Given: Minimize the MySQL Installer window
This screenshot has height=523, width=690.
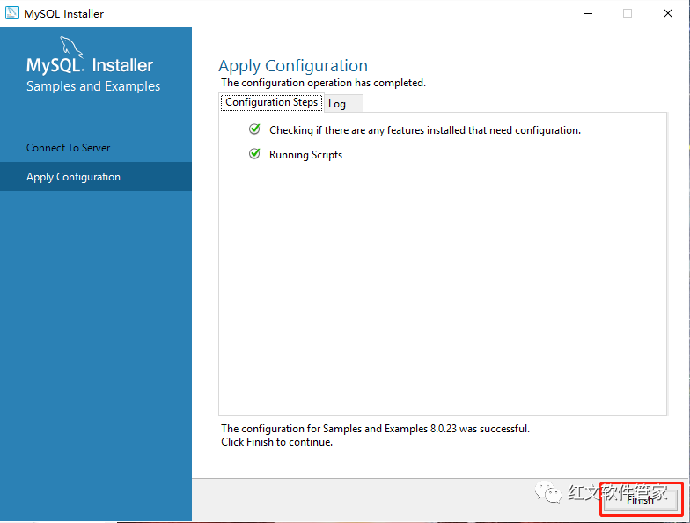Looking at the screenshot, I should (x=588, y=14).
